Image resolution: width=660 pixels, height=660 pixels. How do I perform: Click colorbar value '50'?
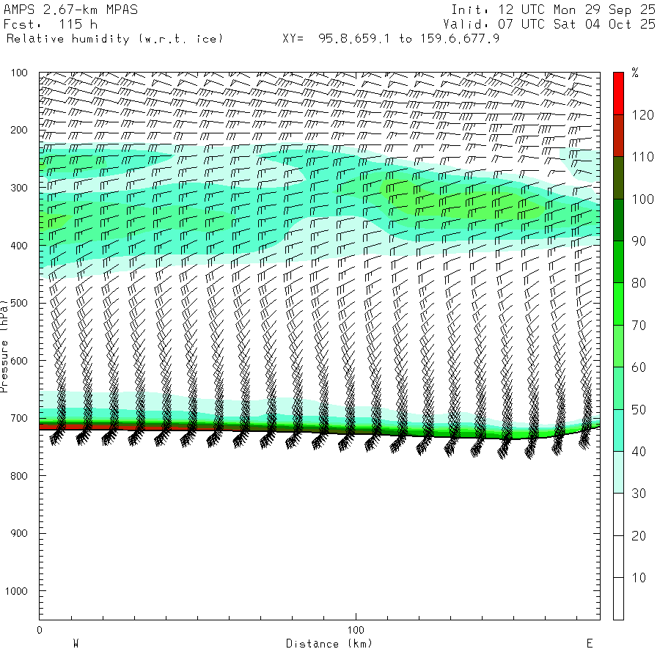click(639, 409)
